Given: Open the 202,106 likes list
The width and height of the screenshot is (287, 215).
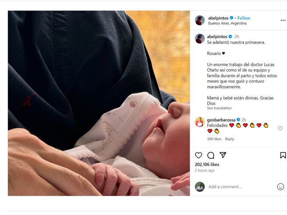Looking at the screenshot, I should (x=207, y=165).
